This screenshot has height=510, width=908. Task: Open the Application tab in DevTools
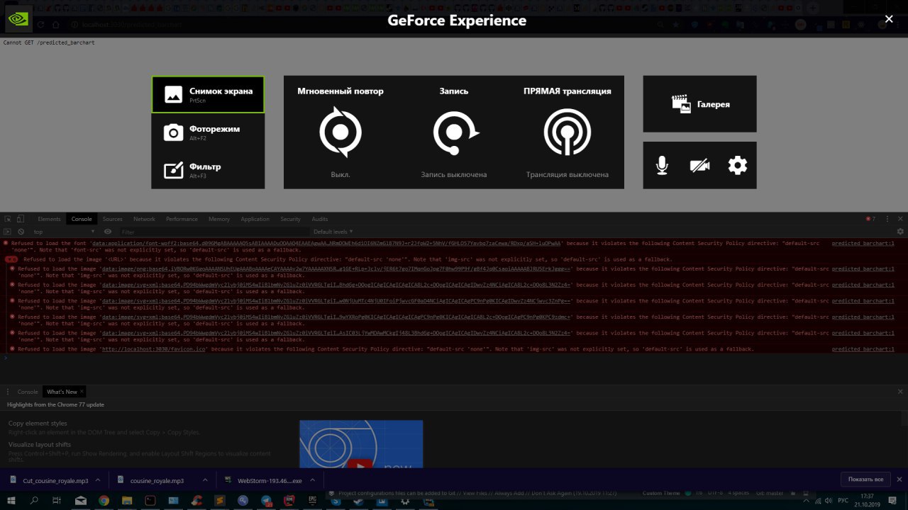point(255,219)
